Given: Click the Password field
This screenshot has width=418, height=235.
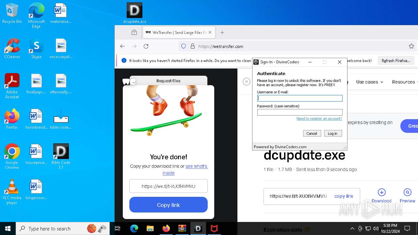Looking at the screenshot, I should (300, 112).
